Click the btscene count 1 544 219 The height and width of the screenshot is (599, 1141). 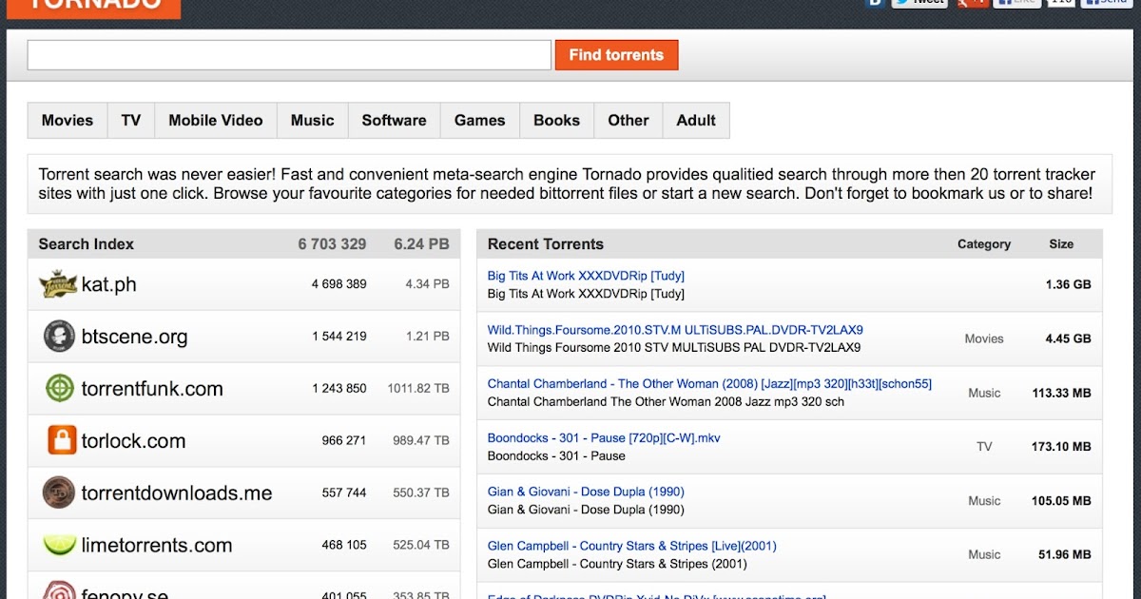(x=338, y=337)
